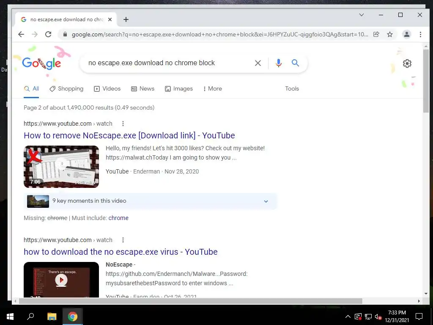The image size is (433, 325).
Task: Click the 'YouTube · Enderman · Nov 28, 2020' line
Action: click(x=152, y=171)
